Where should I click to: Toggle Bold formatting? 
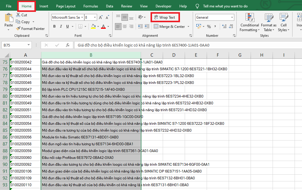pyautogui.click(x=54, y=27)
